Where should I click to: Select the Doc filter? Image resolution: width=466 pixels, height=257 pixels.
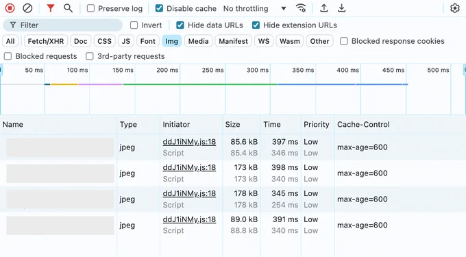(81, 41)
